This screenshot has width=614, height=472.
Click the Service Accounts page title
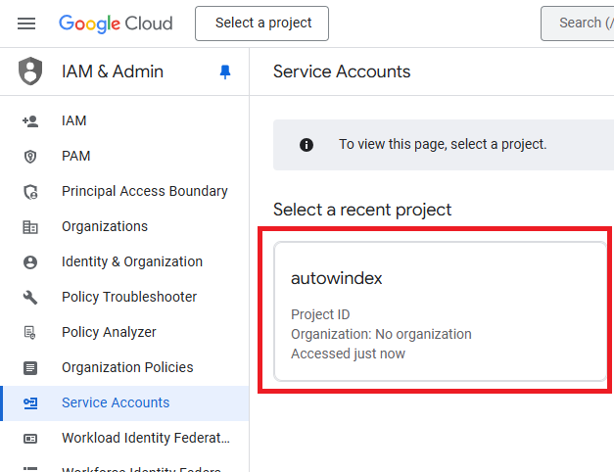point(342,71)
